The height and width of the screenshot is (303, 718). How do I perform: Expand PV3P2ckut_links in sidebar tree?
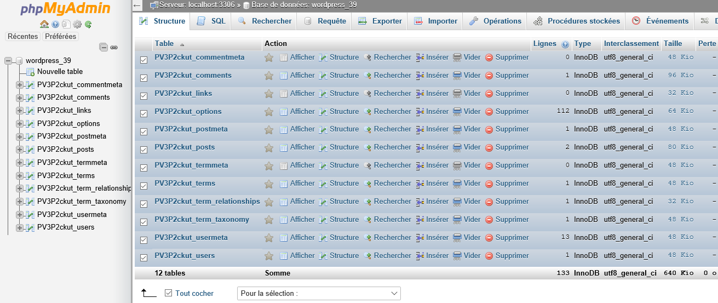[x=19, y=111]
